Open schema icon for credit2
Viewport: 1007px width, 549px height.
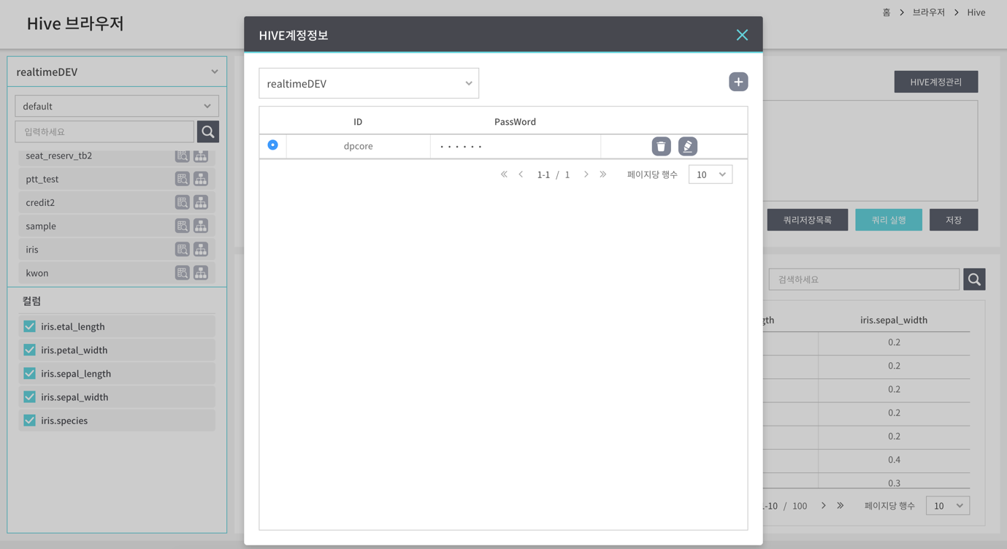pos(201,202)
